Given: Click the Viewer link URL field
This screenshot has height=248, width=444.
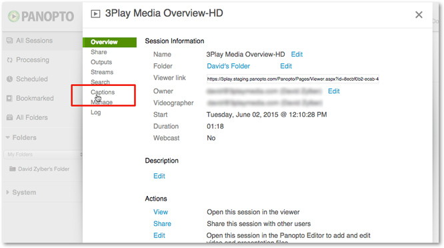Looking at the screenshot, I should click(x=293, y=79).
